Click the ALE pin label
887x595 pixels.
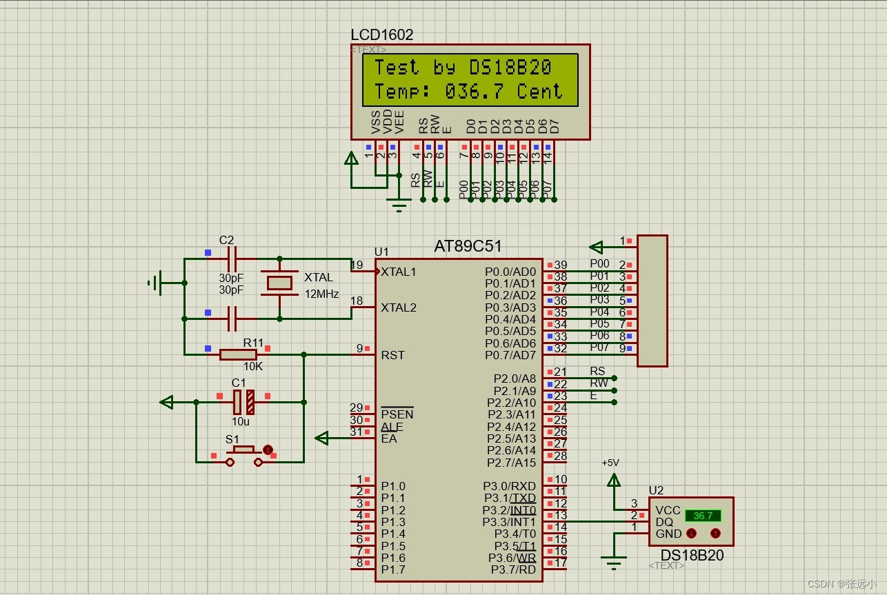[x=392, y=427]
